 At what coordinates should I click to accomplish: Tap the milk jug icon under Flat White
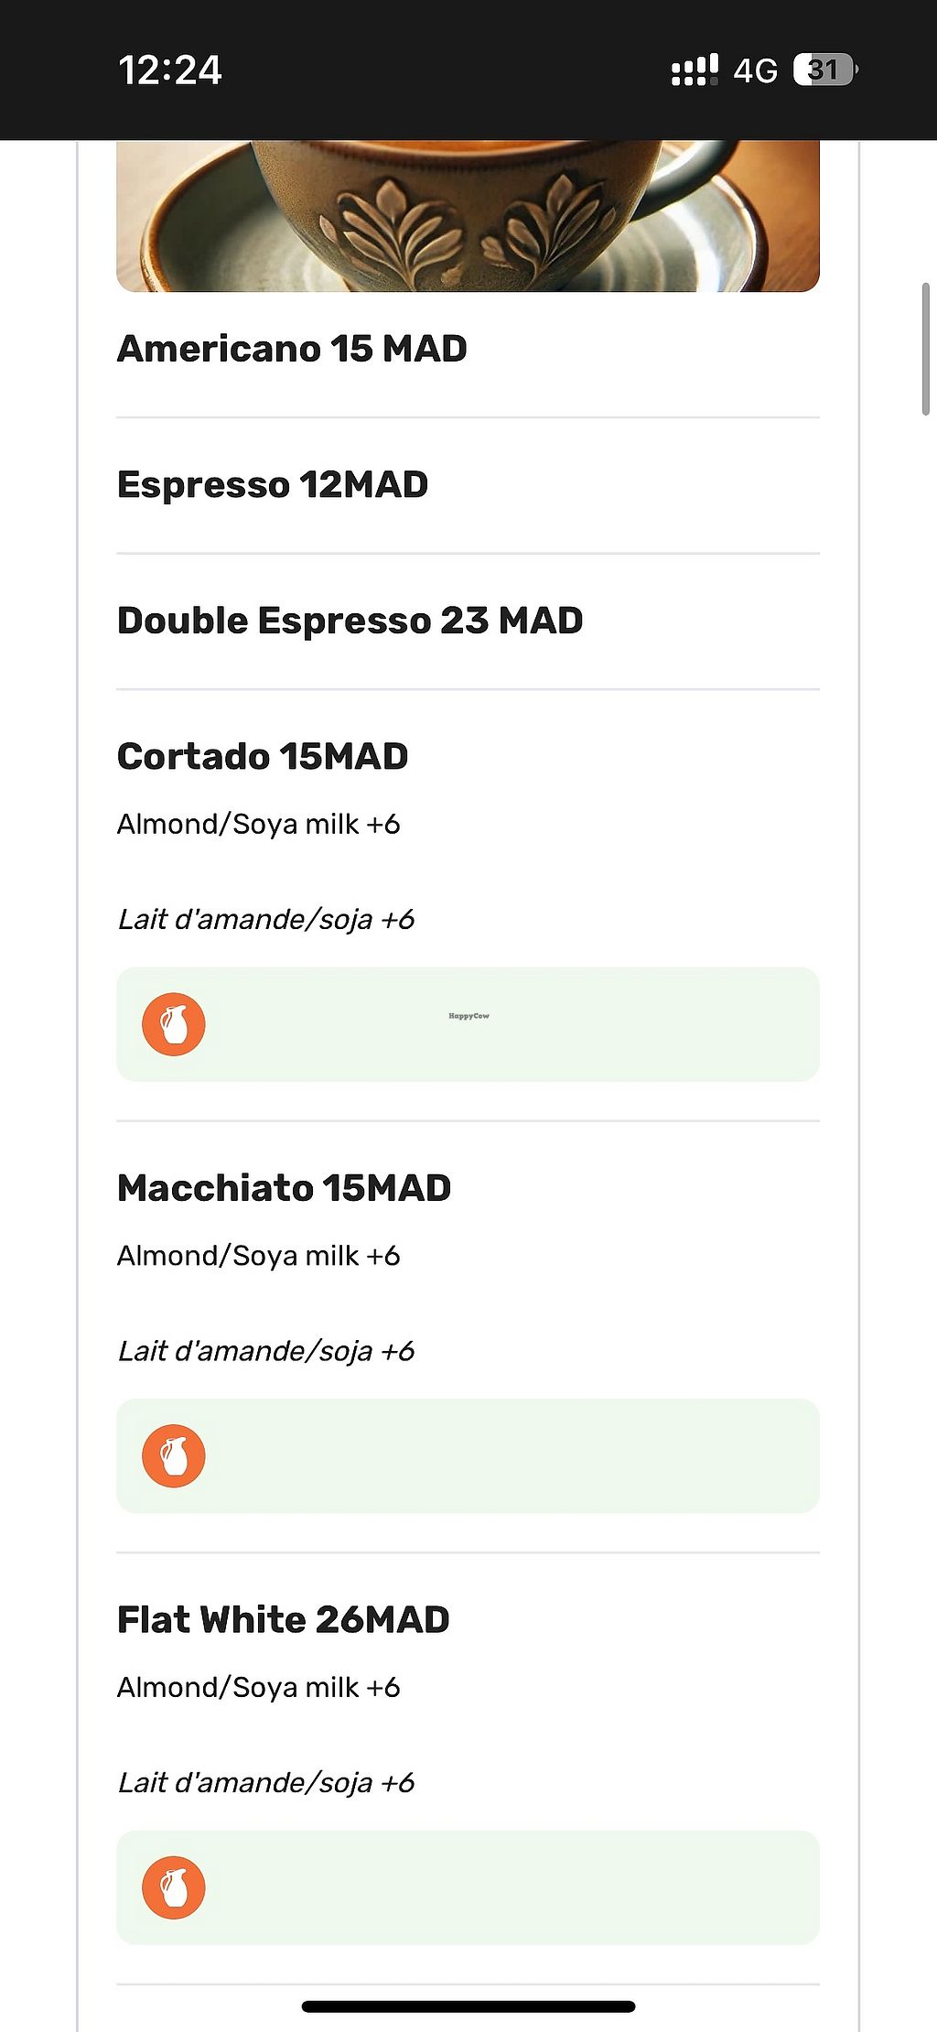coord(174,1887)
